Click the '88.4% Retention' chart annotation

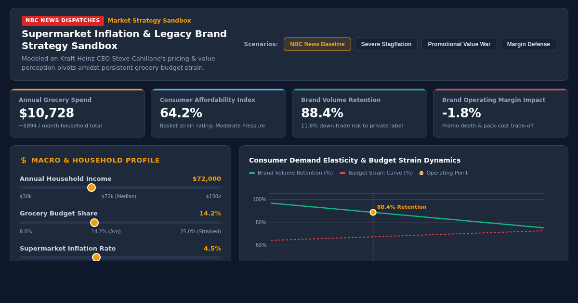tap(402, 207)
